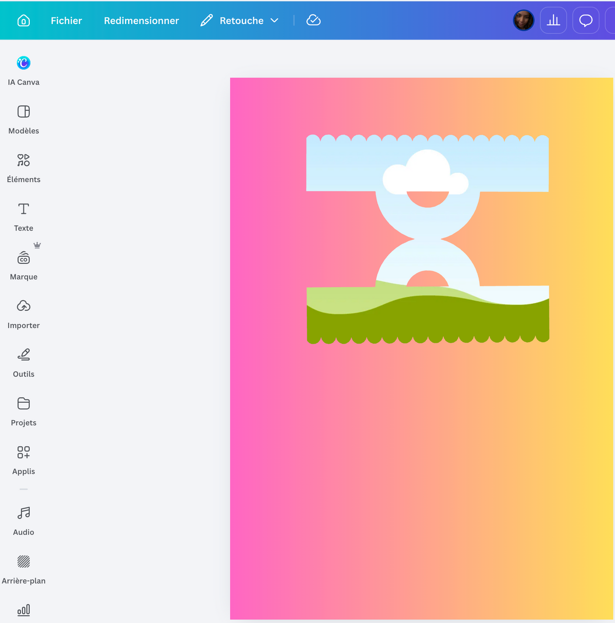
Task: Open the Fichier menu
Action: [66, 20]
